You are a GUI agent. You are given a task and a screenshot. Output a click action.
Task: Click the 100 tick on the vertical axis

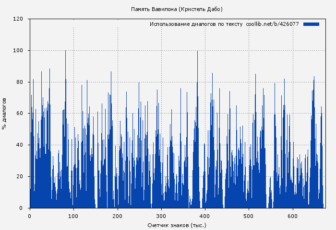18,51
